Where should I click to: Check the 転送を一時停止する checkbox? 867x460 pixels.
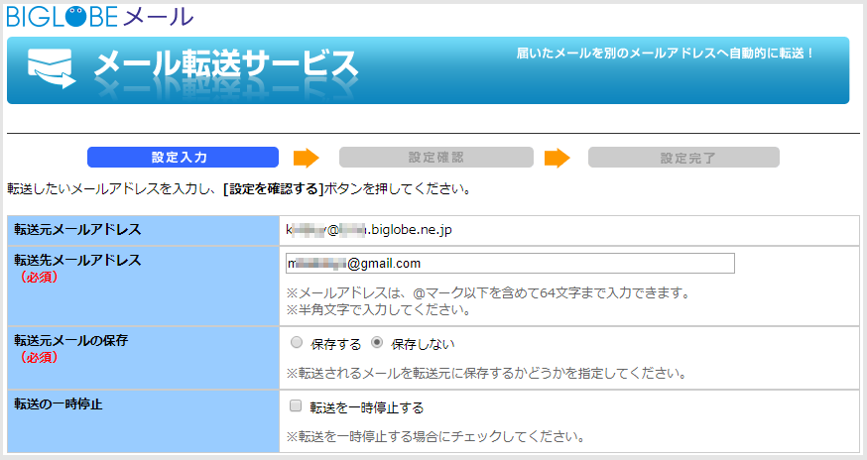[x=296, y=406]
